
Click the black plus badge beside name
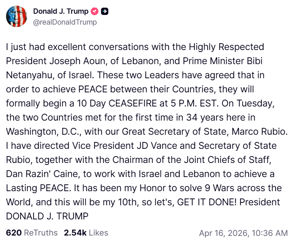(104, 12)
